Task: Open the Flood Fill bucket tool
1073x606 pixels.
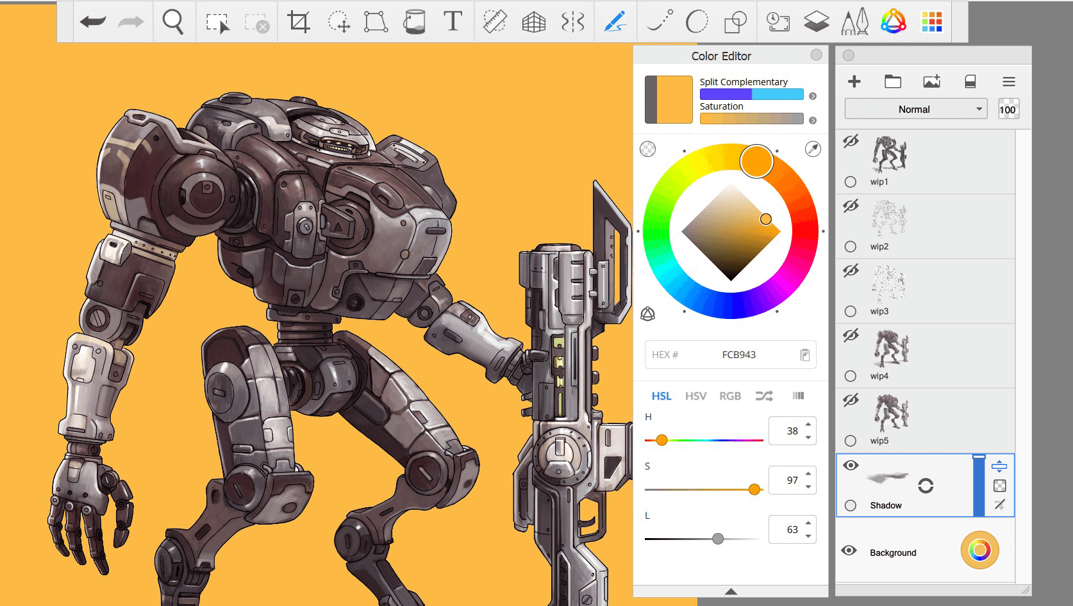Action: point(414,22)
